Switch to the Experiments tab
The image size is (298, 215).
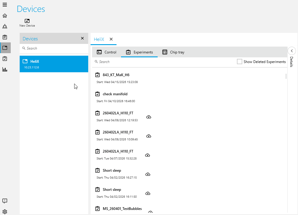point(139,52)
